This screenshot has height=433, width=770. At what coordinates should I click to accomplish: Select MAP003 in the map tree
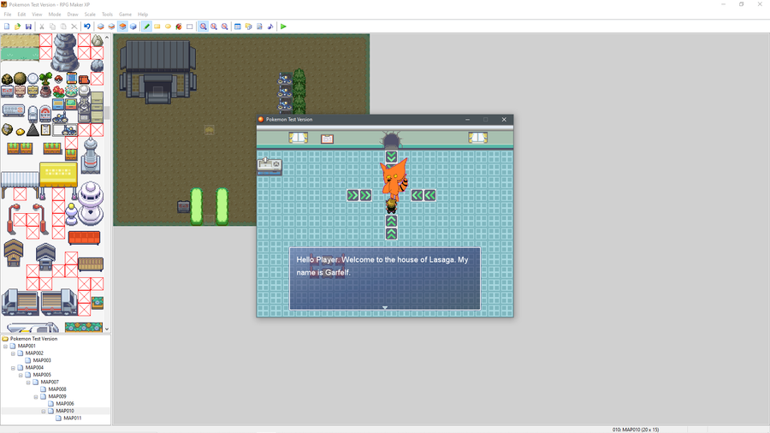42,360
